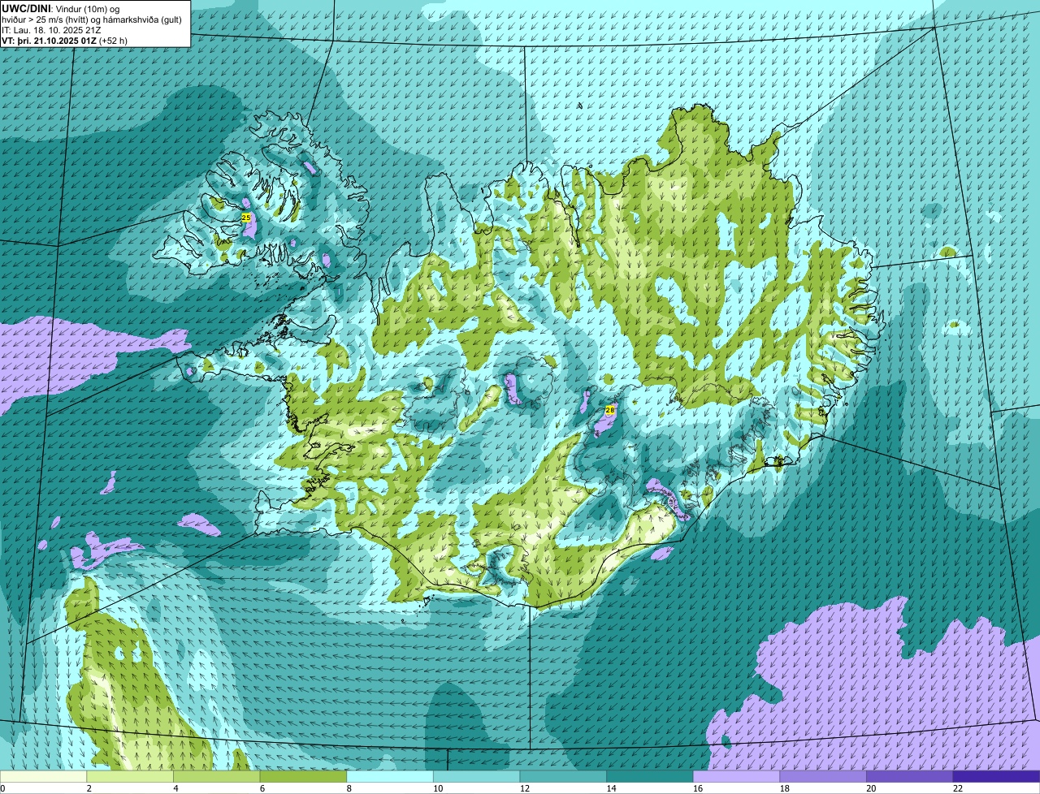Viewport: 1040px width, 794px height.
Task: Click the 'UWC/DINI: Vindur (10m) og' title line
Action: [61, 8]
